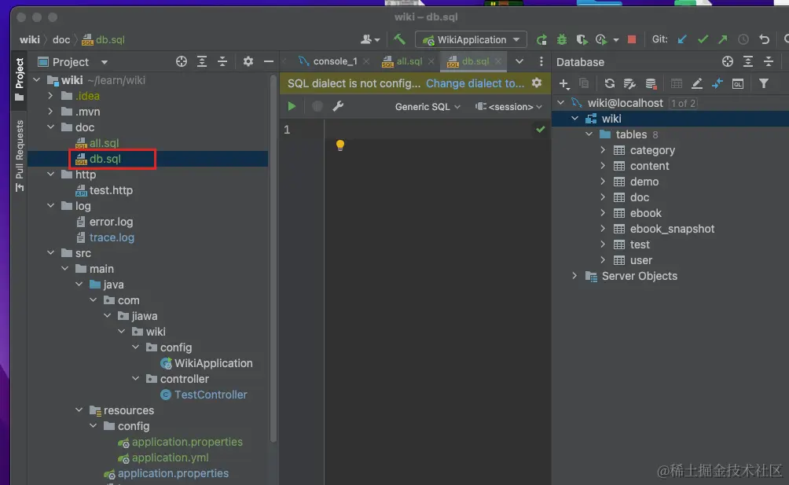Open editor tabs more options menu
The height and width of the screenshot is (485, 789).
(541, 61)
